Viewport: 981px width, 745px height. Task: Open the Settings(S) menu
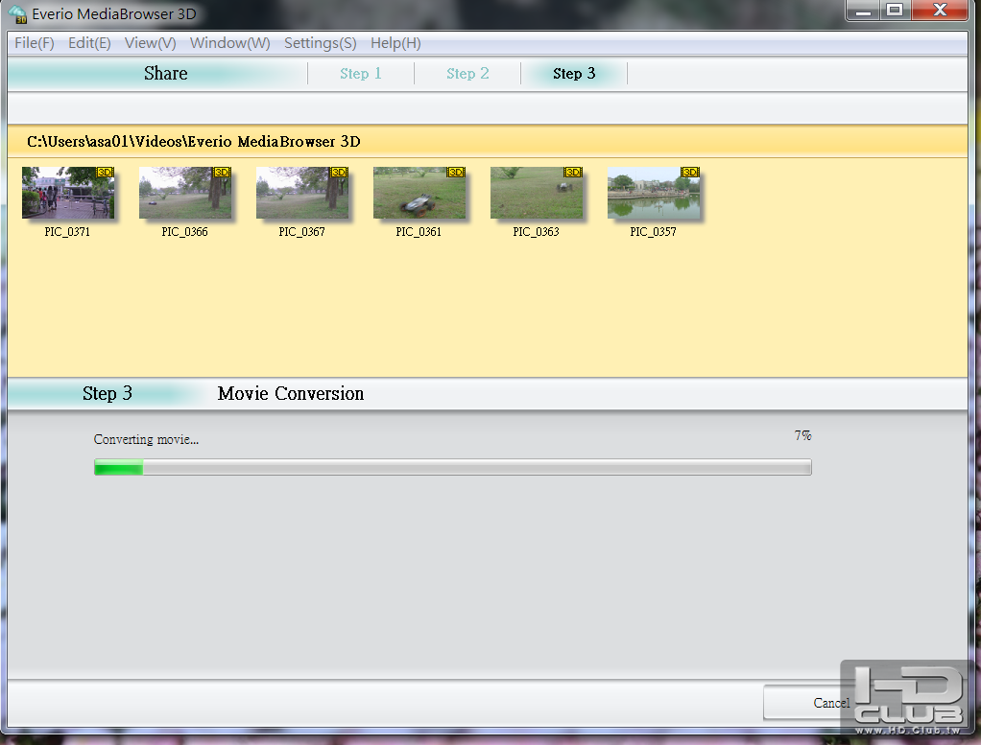[321, 43]
